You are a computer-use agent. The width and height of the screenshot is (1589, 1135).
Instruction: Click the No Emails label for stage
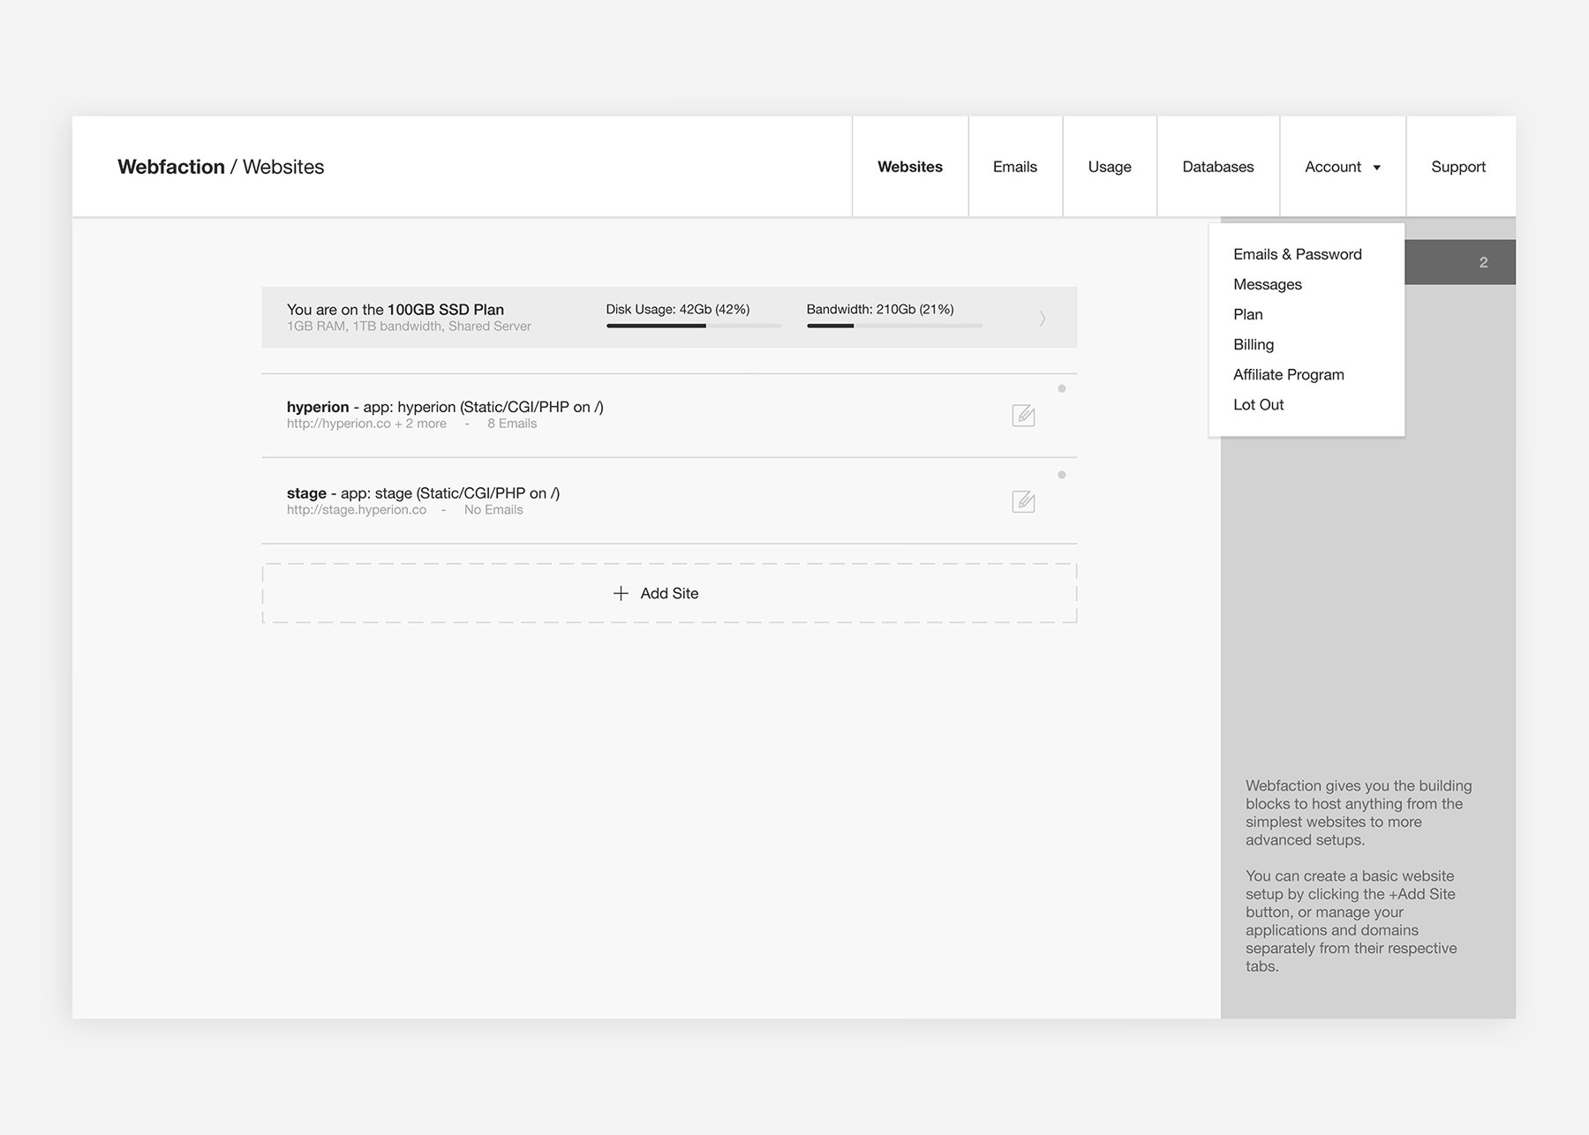coord(493,510)
